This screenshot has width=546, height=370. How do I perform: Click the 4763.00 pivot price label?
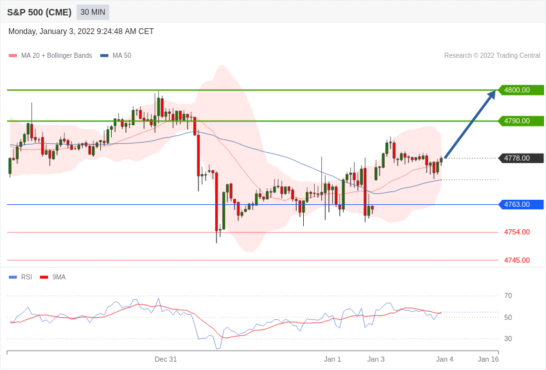pos(522,205)
